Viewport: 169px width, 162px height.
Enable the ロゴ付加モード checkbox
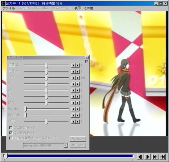[x=11, y=128]
